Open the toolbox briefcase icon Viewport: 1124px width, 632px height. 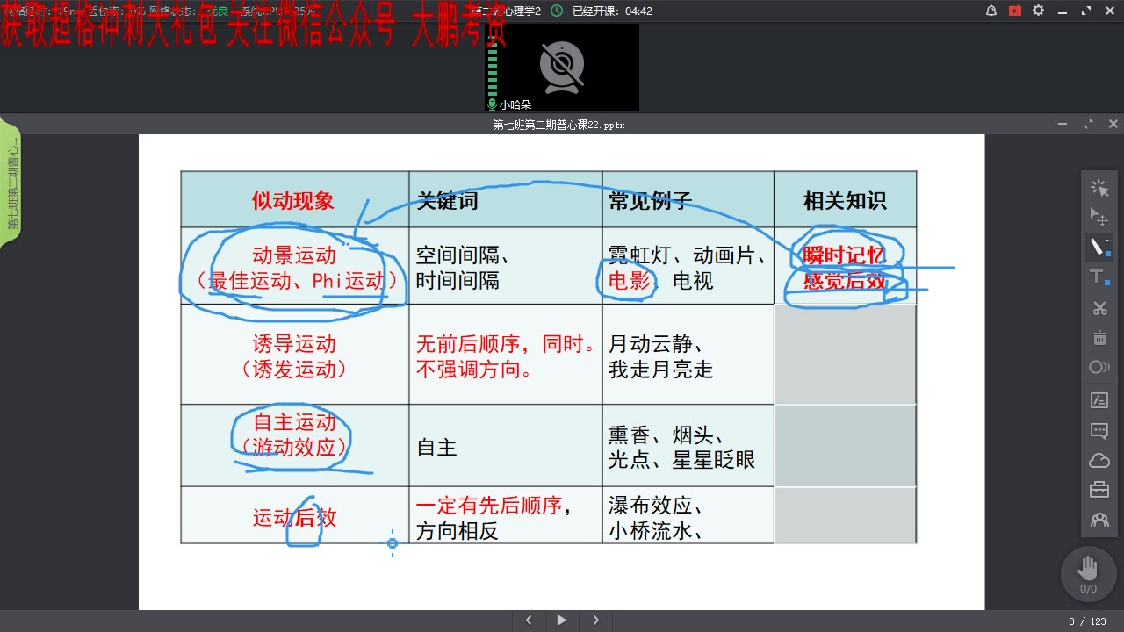[x=1099, y=490]
